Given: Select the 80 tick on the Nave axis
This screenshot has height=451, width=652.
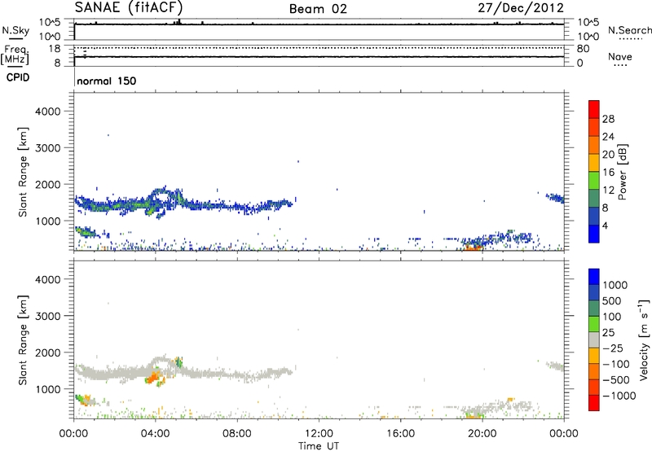Looking at the screenshot, I should tap(583, 49).
